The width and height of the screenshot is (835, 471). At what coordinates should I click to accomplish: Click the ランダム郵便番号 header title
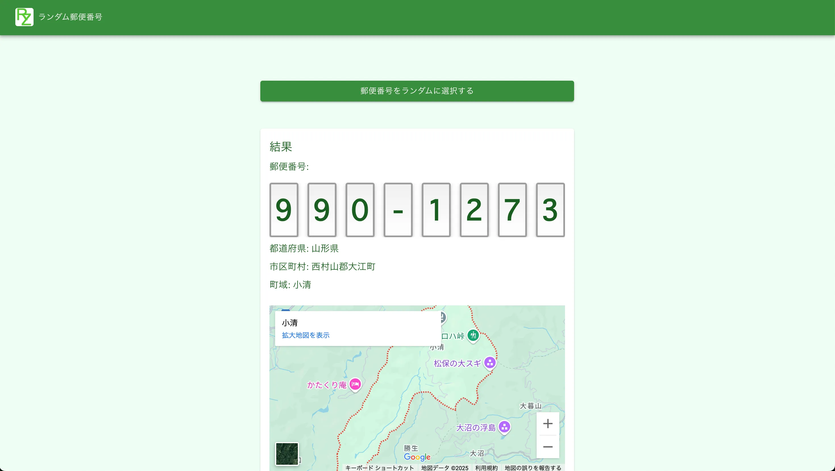coord(70,17)
